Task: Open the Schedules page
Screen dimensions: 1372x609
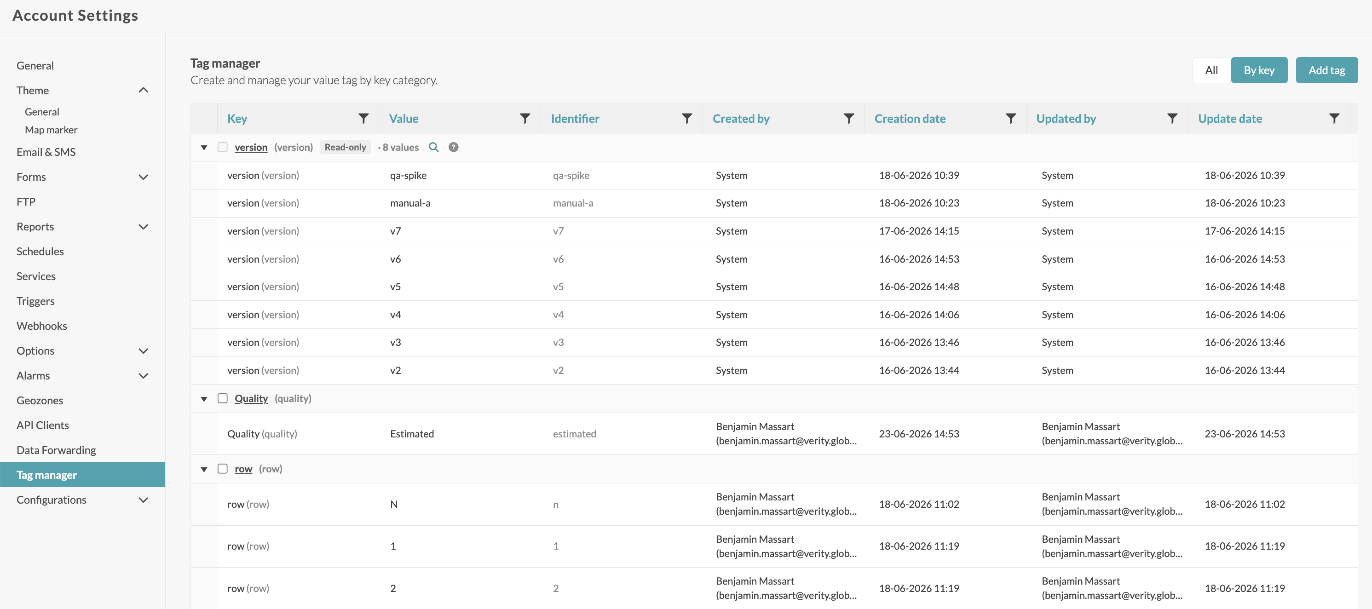Action: (40, 251)
